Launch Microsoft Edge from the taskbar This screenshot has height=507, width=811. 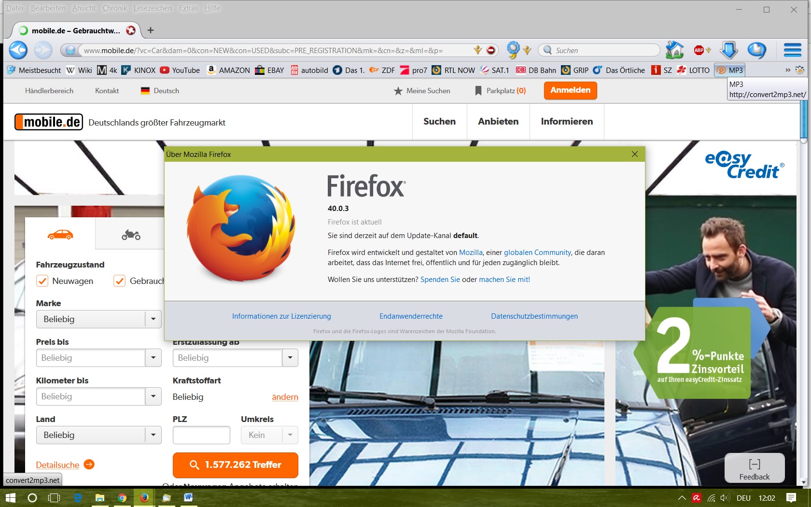tap(78, 497)
